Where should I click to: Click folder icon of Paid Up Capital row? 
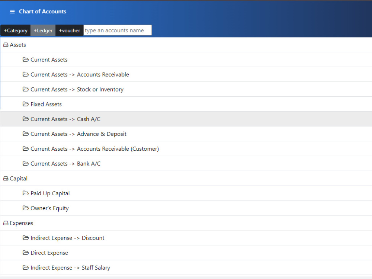tap(26, 193)
